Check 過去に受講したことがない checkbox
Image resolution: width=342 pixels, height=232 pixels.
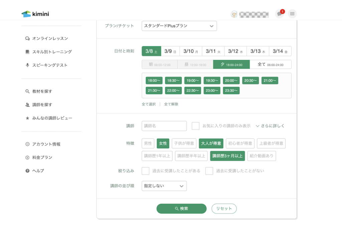pos(209,171)
